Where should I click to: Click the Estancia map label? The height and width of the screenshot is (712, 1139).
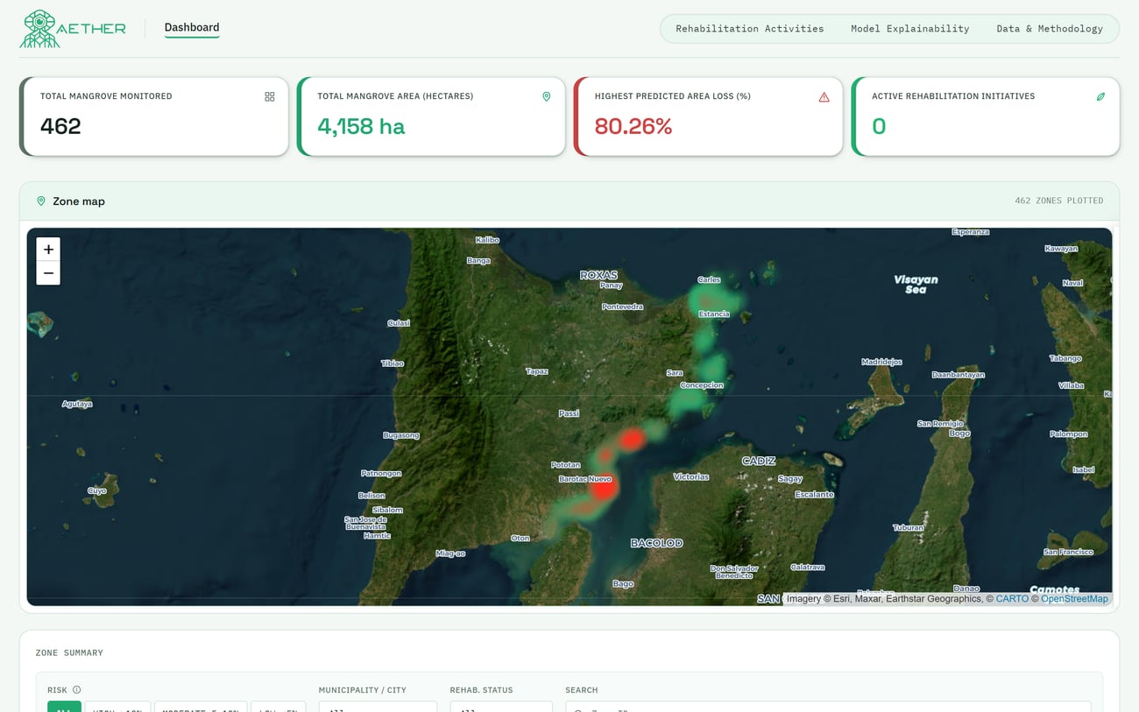(x=714, y=314)
